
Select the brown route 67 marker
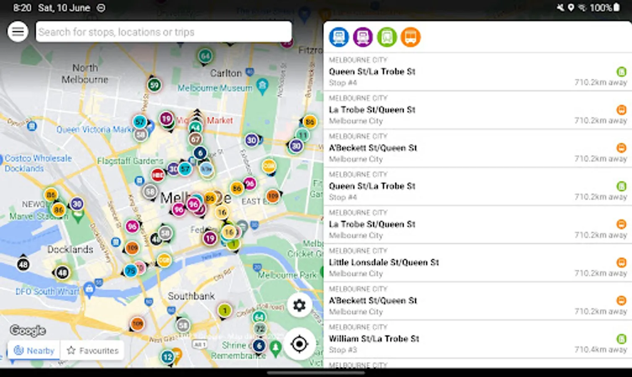click(195, 139)
